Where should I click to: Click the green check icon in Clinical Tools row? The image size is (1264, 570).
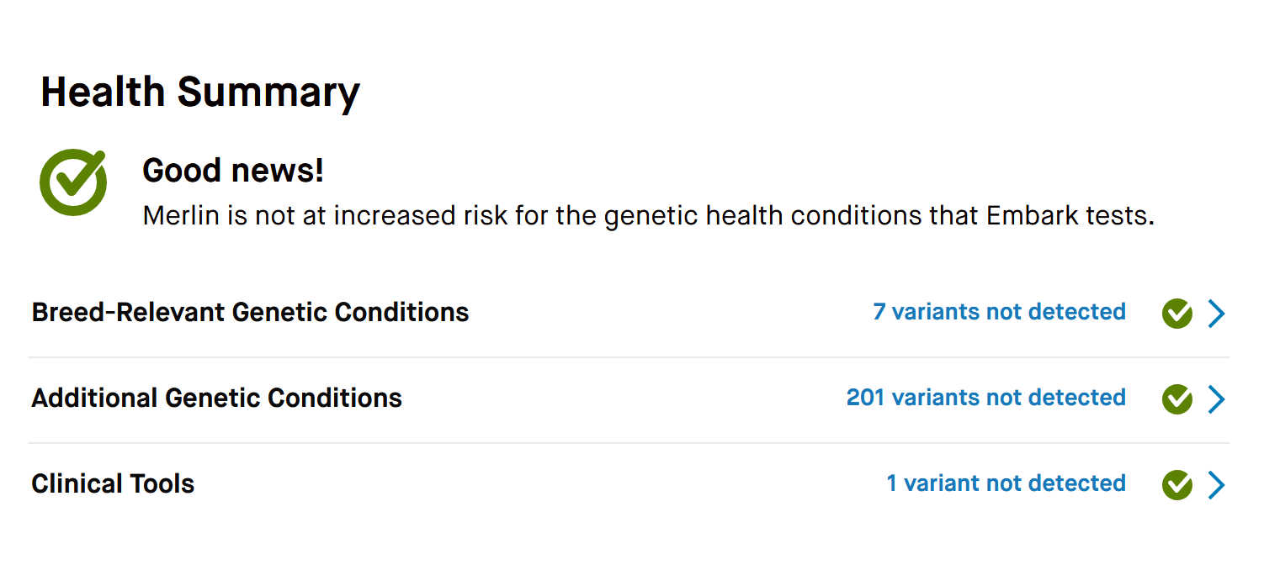tap(1176, 485)
